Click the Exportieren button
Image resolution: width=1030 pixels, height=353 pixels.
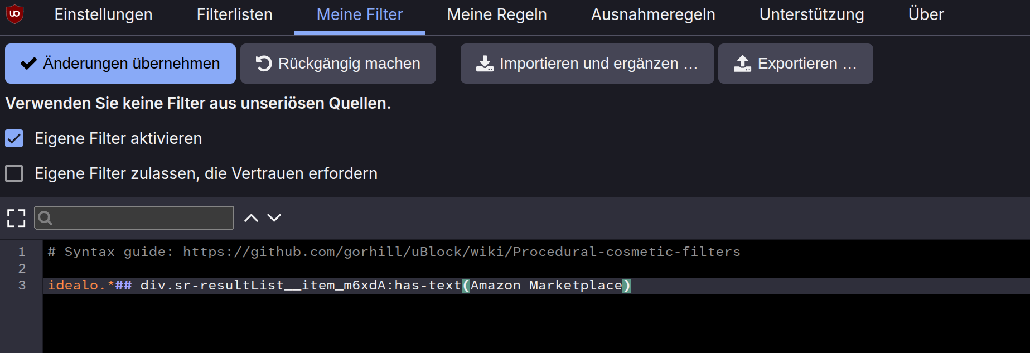point(796,64)
